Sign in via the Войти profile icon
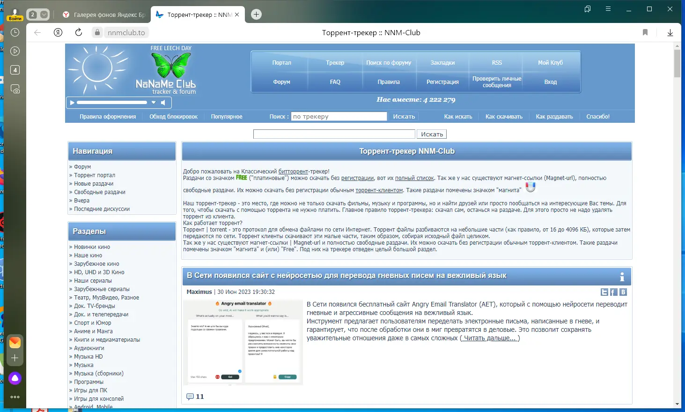 point(15,15)
